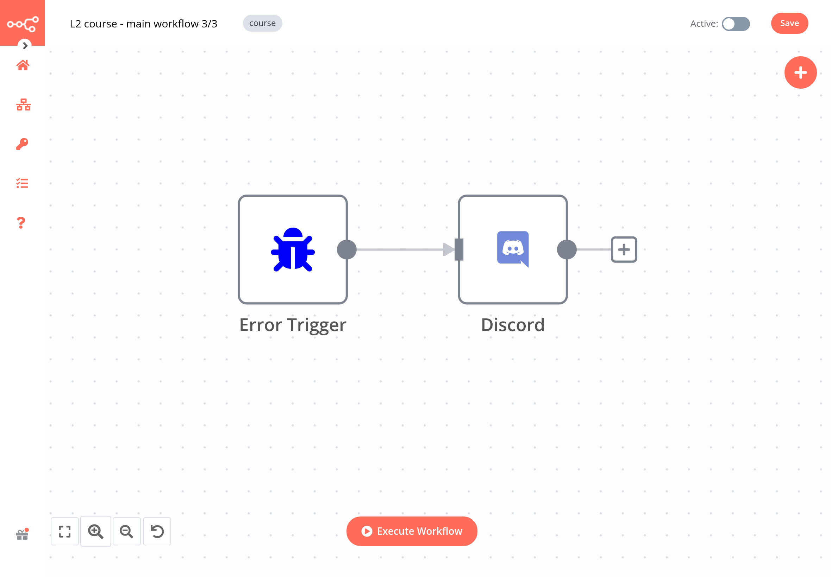Open the gift updates icon
This screenshot has height=577, width=831.
pos(23,534)
